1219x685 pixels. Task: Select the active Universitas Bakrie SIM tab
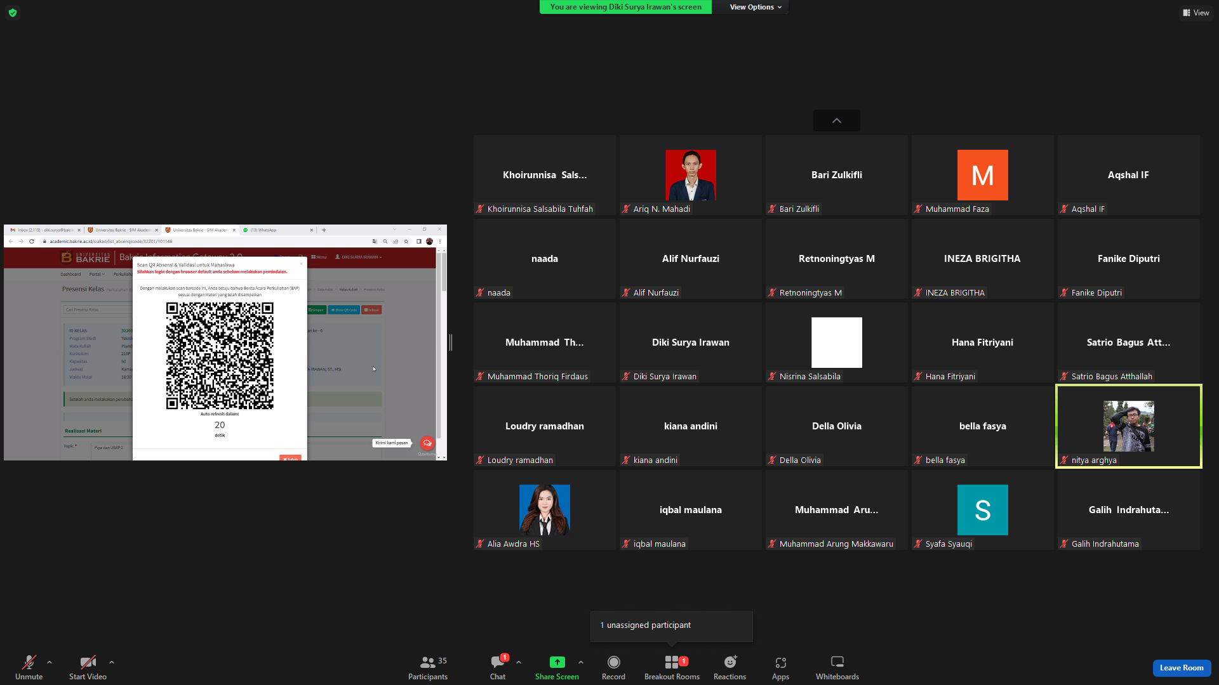point(200,230)
